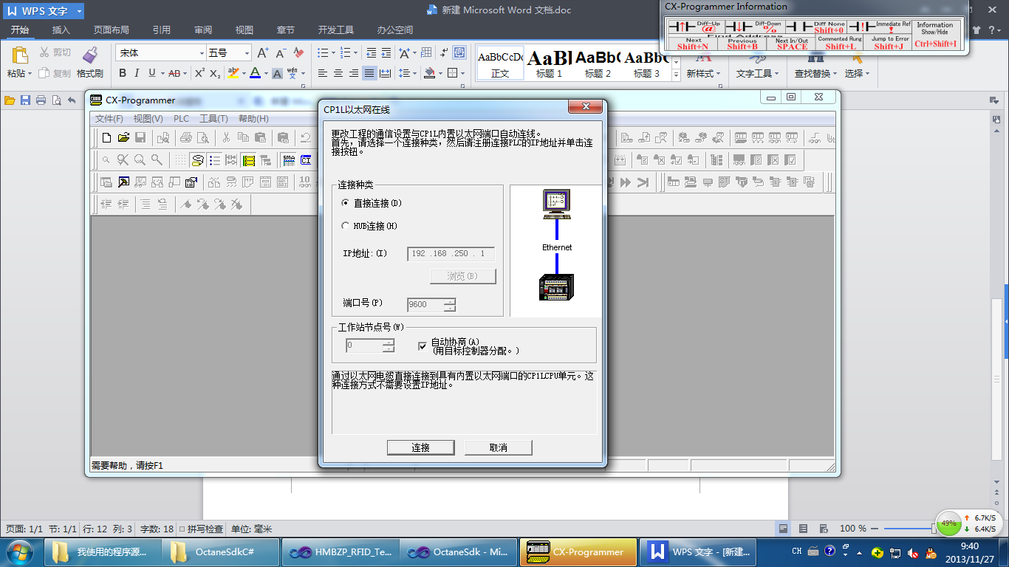Open the font name dropdown showing 宋体
1009x567 pixels.
coord(202,53)
